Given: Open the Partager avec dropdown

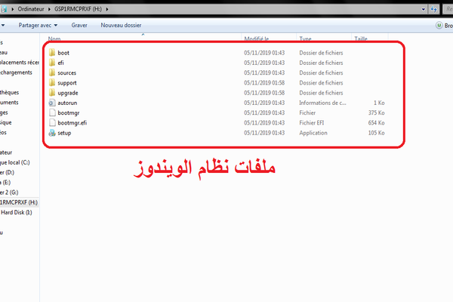Looking at the screenshot, I should tap(39, 25).
